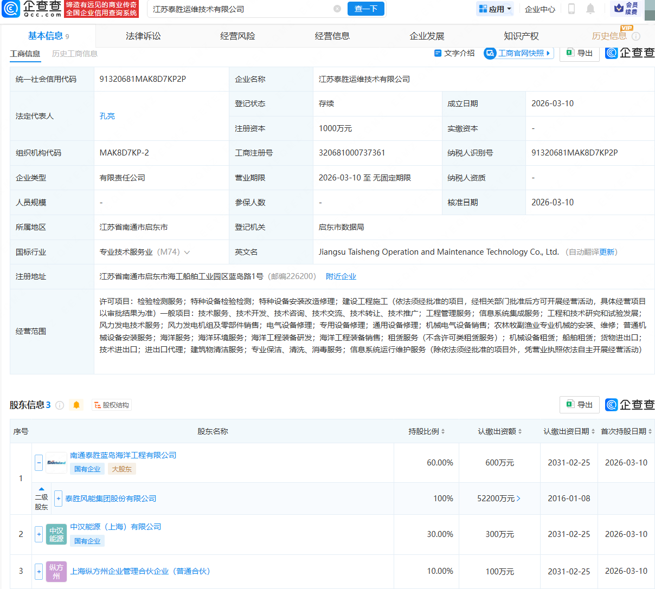Screen dimensions: 655x589
Task: Expand the 国标行业 chevron for 专业技术服务业
Action: click(x=187, y=252)
